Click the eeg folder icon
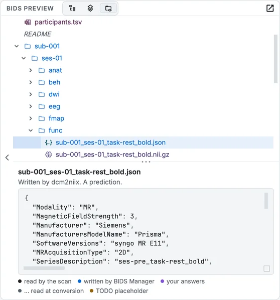The height and width of the screenshot is (300, 280). [42, 106]
